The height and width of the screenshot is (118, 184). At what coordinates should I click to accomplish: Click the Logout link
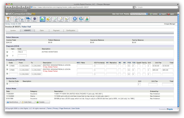pyautogui.click(x=171, y=14)
